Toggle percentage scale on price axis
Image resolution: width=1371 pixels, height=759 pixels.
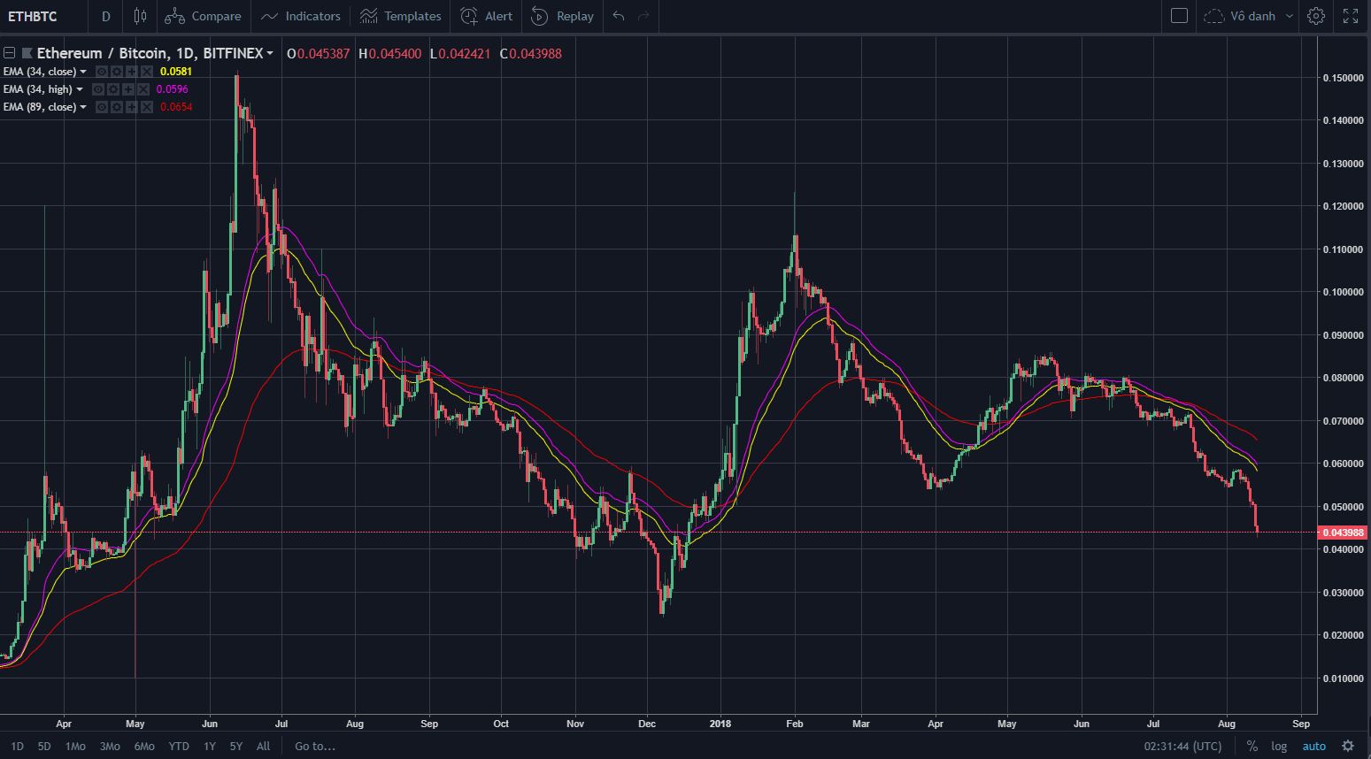(x=1252, y=746)
